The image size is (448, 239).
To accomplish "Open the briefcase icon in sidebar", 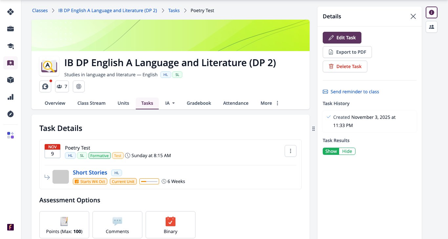I will tap(10, 29).
